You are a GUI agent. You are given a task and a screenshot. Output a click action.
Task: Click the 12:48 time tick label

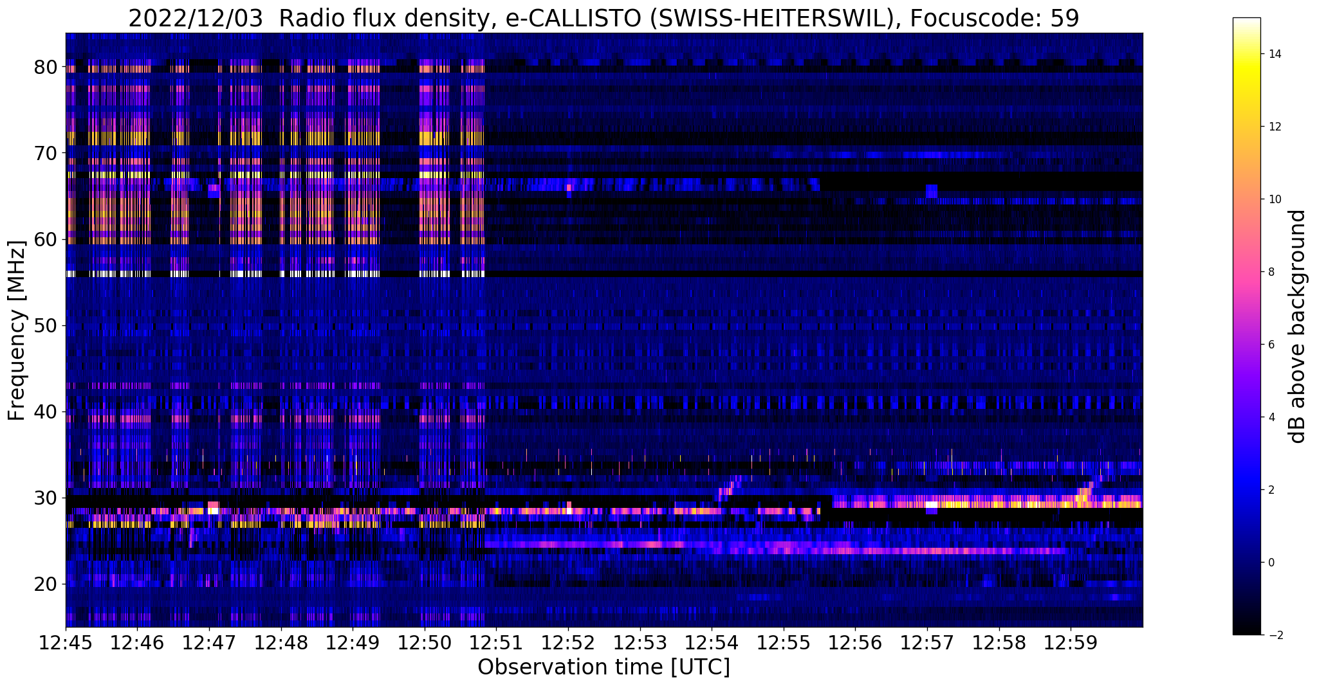point(281,642)
